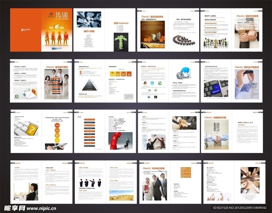This screenshot has height=213, width=272.
Task: Click the green WeChat icon
Action: [x=160, y=83]
